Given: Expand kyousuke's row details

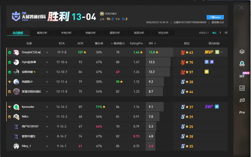Looking at the screenshot, I should pos(47,107).
